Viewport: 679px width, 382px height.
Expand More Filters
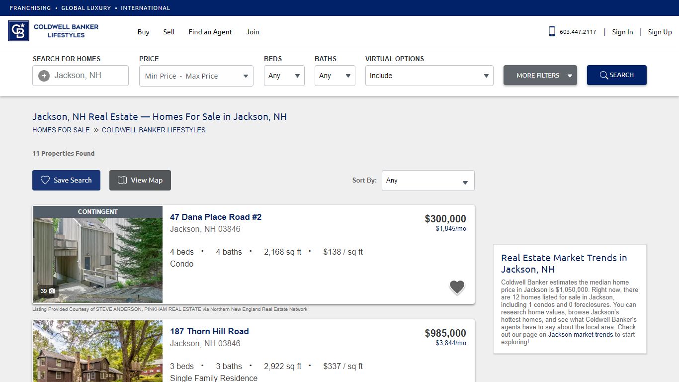click(540, 75)
